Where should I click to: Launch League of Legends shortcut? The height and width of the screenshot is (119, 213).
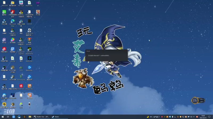tap(21, 51)
